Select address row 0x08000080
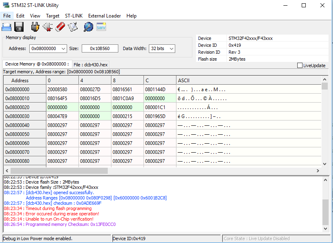 [x=25, y=161]
